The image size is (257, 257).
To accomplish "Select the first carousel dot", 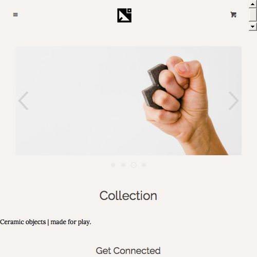I will pyautogui.click(x=113, y=165).
